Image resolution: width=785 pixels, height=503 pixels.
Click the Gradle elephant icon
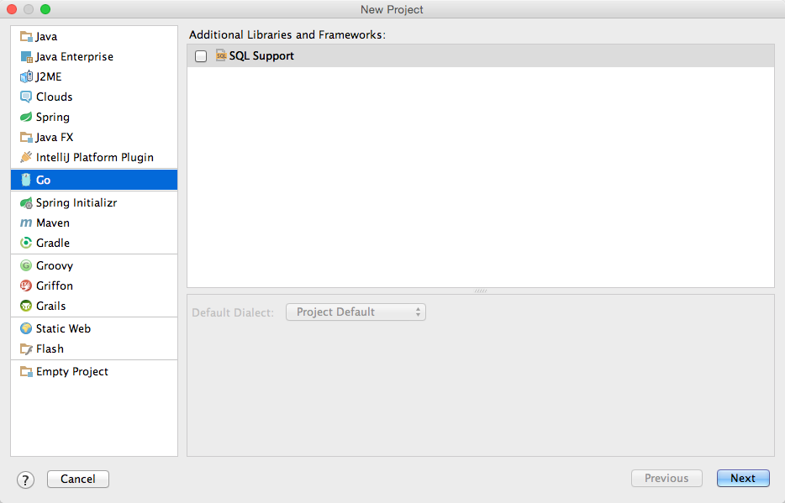click(x=27, y=243)
